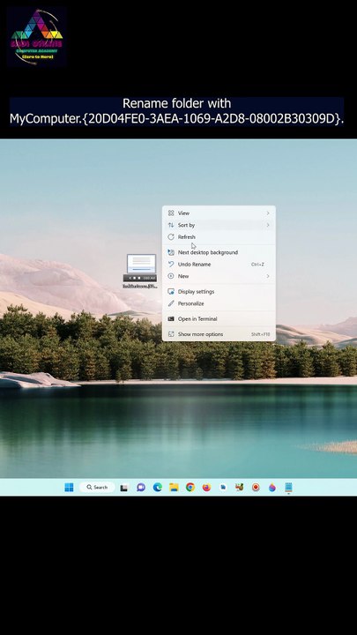Image resolution: width=357 pixels, height=635 pixels.
Task: Open the New submenu
Action: [219, 276]
